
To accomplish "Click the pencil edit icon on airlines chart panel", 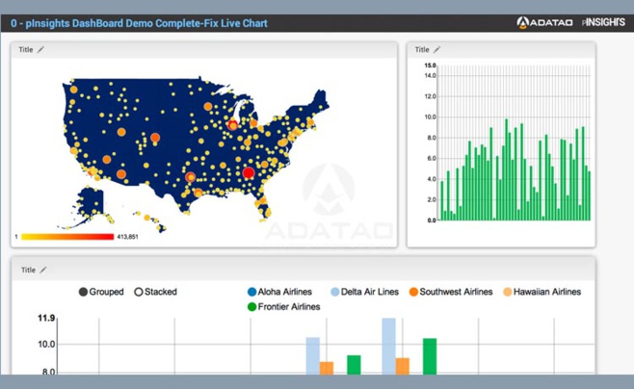I will (43, 271).
